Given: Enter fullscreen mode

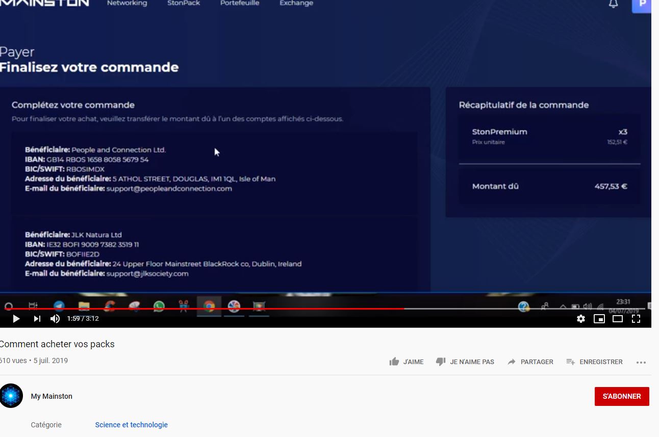Looking at the screenshot, I should pyautogui.click(x=636, y=319).
